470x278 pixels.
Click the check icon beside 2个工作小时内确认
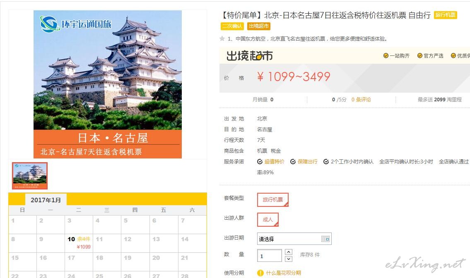326,162
